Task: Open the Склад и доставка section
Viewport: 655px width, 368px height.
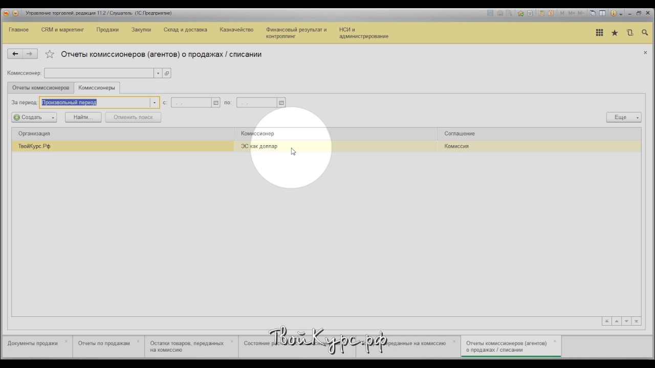Action: 185,30
